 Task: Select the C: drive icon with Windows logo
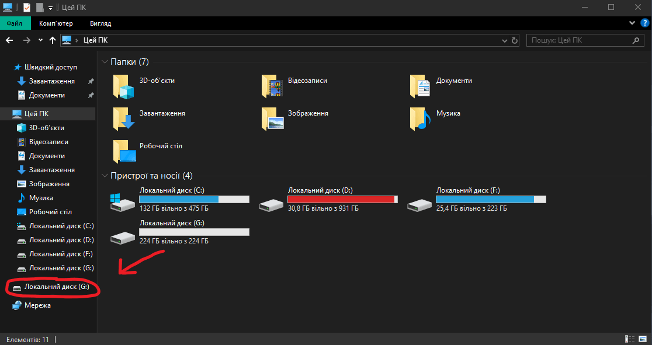[x=123, y=203]
